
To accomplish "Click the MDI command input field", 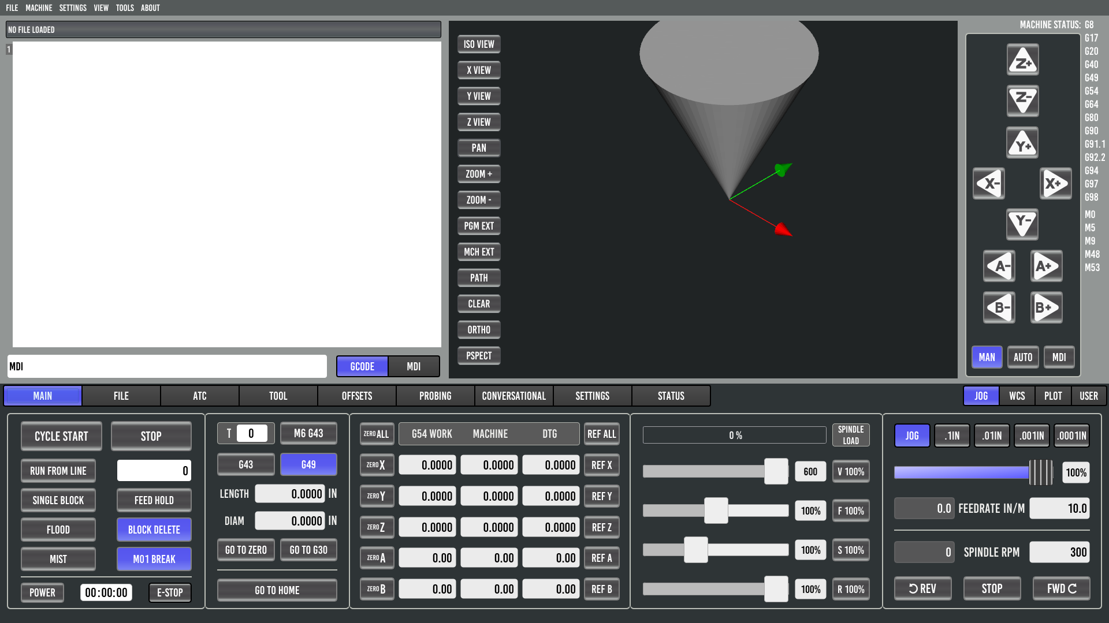I will click(x=167, y=366).
